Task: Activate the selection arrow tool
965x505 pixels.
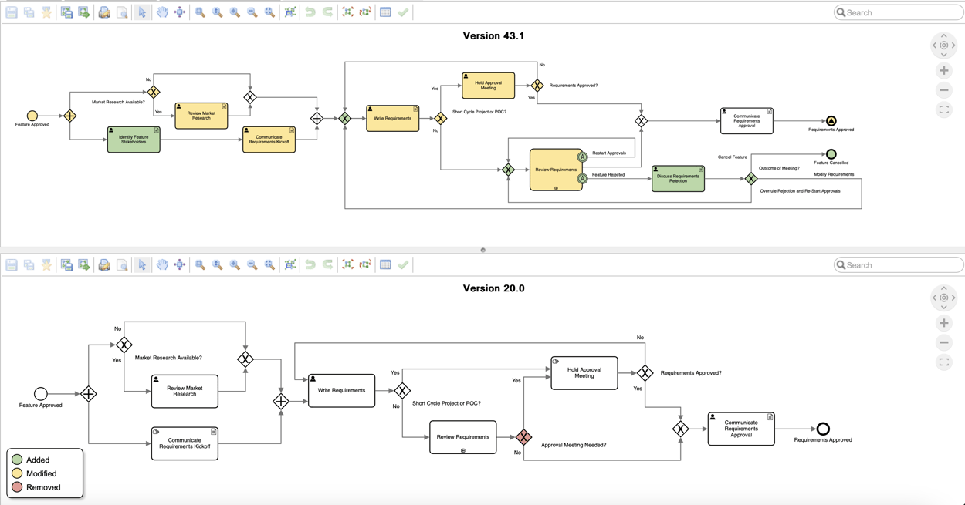Action: pos(142,12)
